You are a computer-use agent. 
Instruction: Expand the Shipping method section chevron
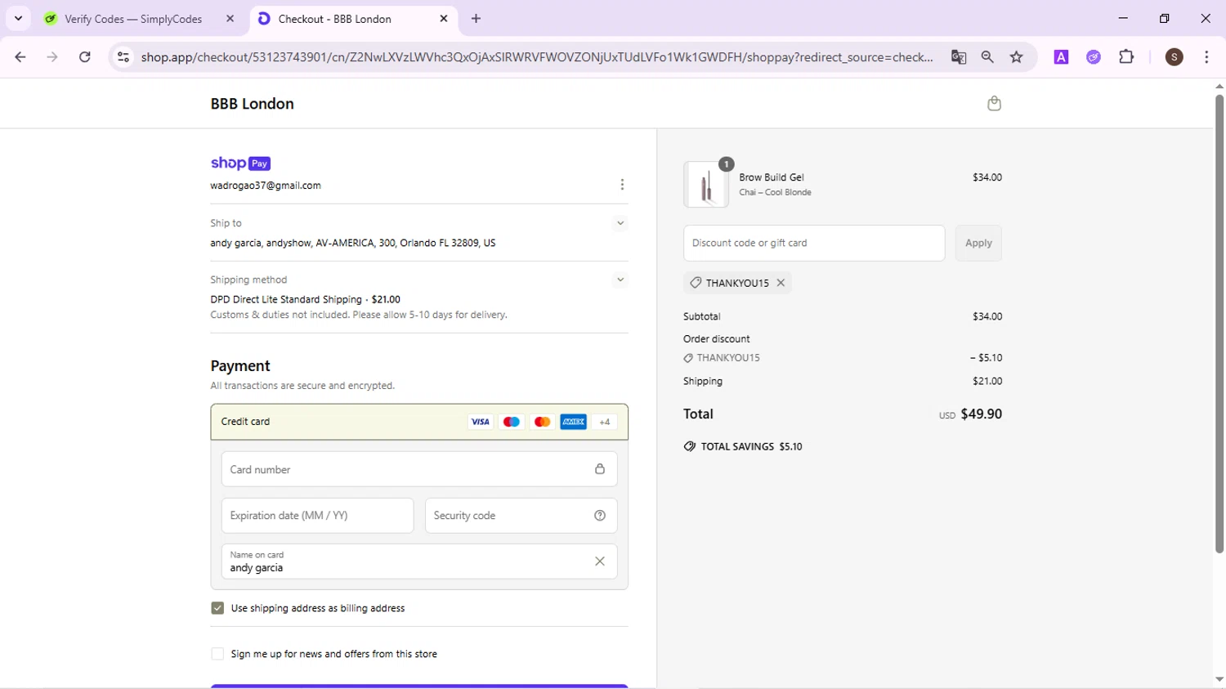tap(620, 280)
